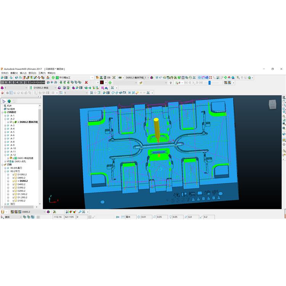Click the yellow tool icon in the bottom toolbar
The image size is (286, 286).
pyautogui.click(x=3, y=212)
